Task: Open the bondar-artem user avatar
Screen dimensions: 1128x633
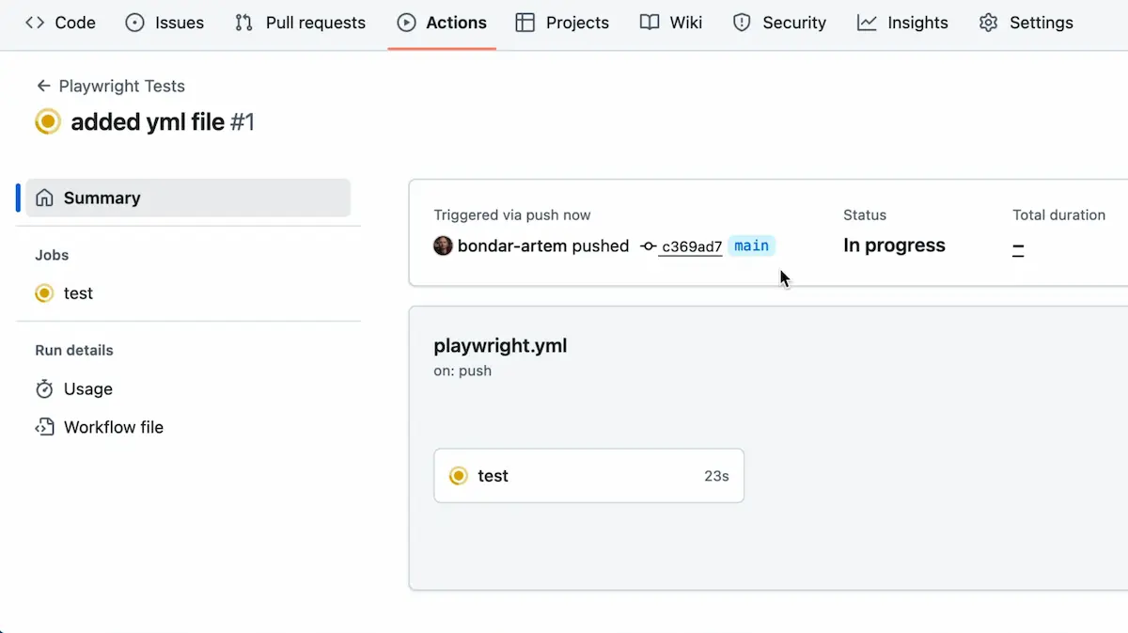Action: pyautogui.click(x=443, y=245)
